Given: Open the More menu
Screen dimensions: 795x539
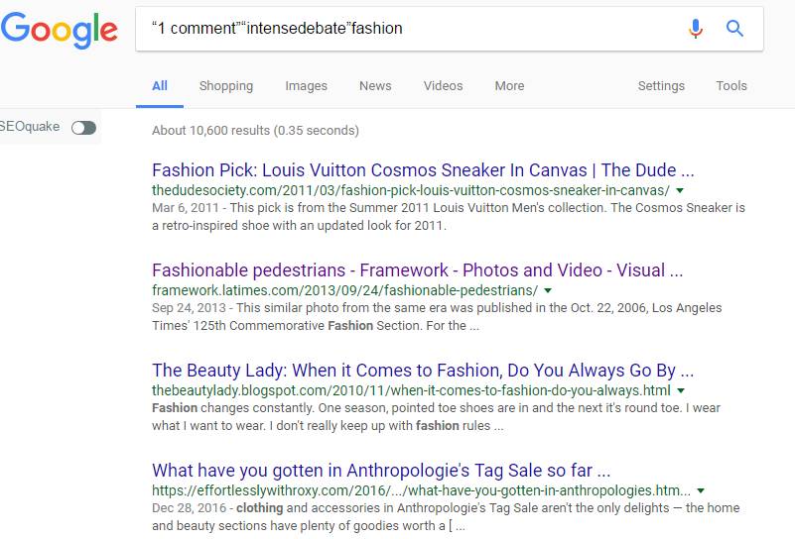Looking at the screenshot, I should tap(509, 86).
